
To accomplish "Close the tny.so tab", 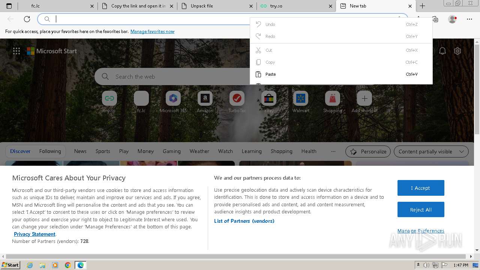I will click(x=330, y=6).
